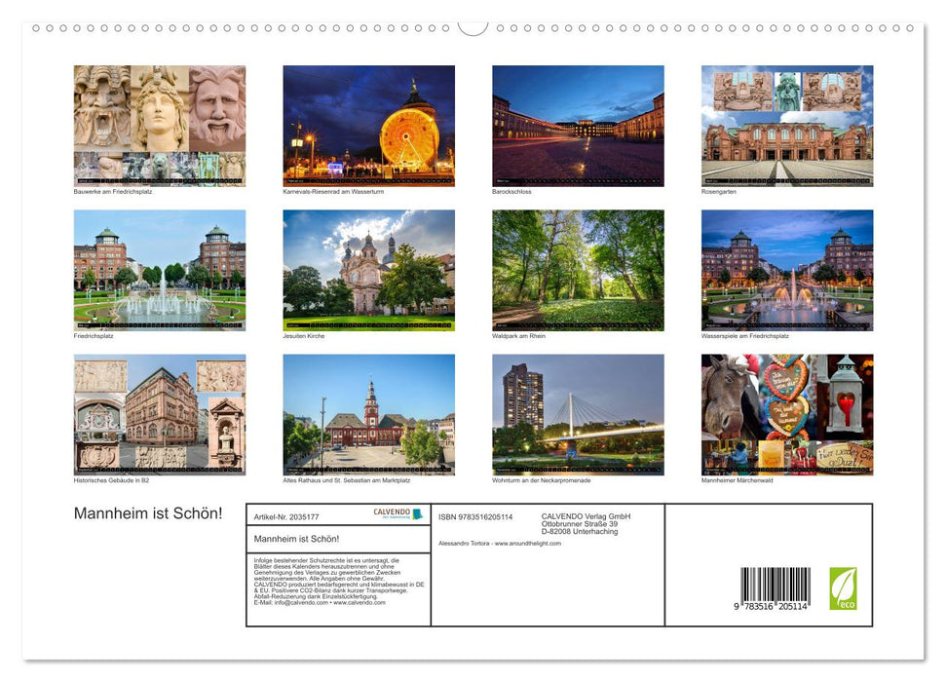Click the ISBN barcode
This screenshot has width=946, height=682.
tap(775, 589)
